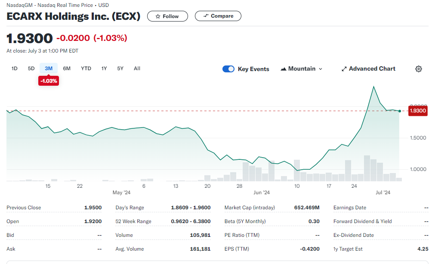Click the PE Ratio (TTM) label
The width and height of the screenshot is (438, 264).
[242, 235]
